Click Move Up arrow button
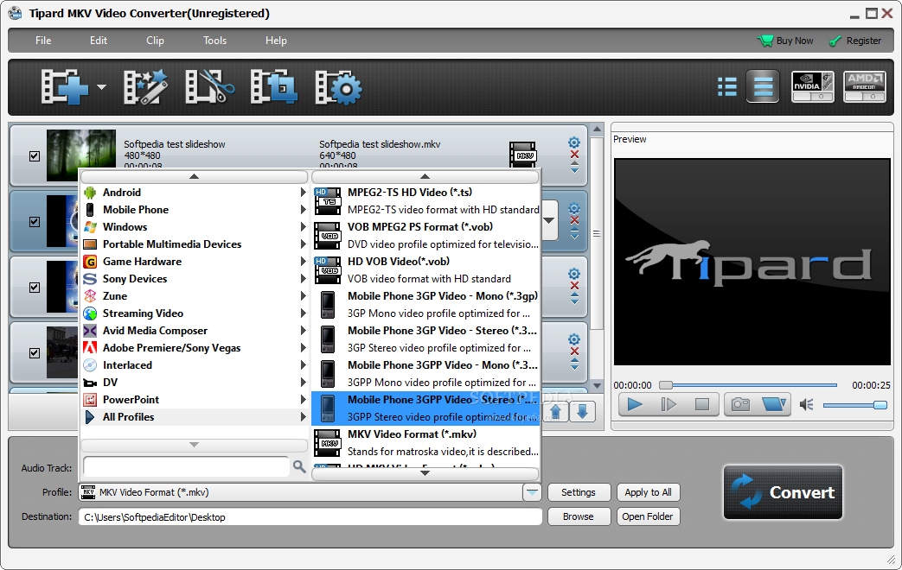Viewport: 902px width, 570px height. click(556, 411)
